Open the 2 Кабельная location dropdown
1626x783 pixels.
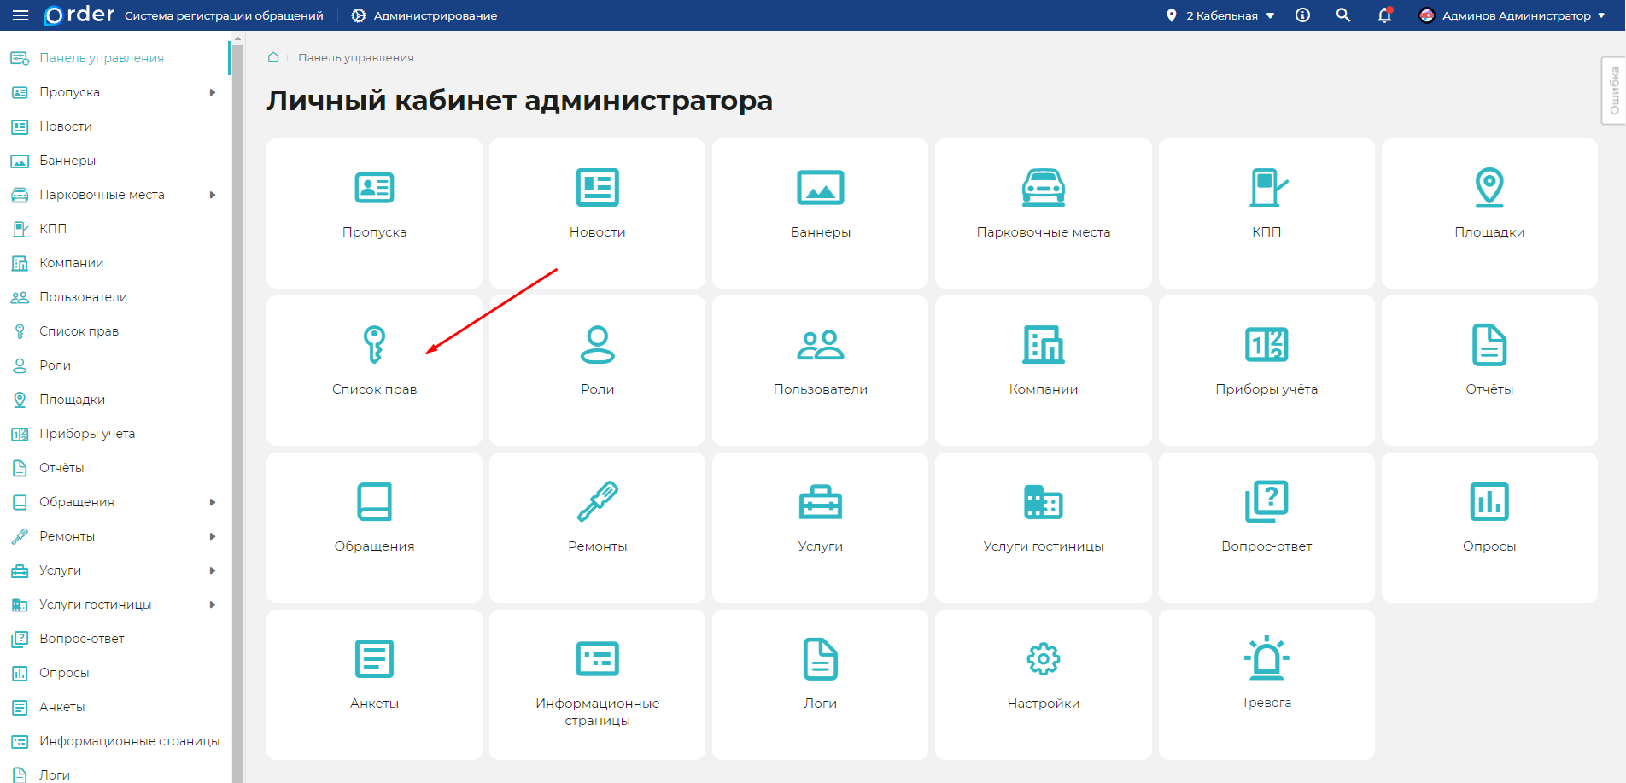pyautogui.click(x=1222, y=15)
